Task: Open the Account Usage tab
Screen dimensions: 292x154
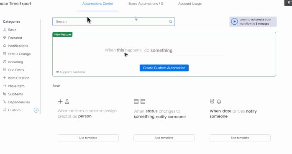Action: pyautogui.click(x=190, y=4)
